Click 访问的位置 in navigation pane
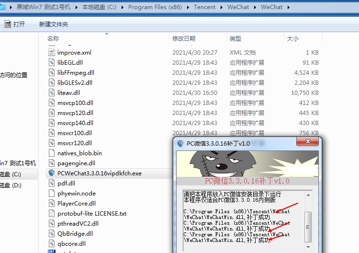The image size is (359, 253). point(14,75)
